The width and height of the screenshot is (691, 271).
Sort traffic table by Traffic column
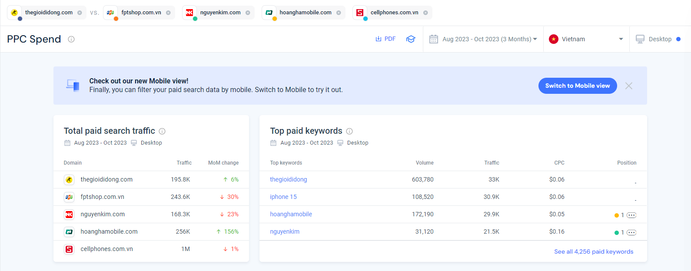click(184, 163)
